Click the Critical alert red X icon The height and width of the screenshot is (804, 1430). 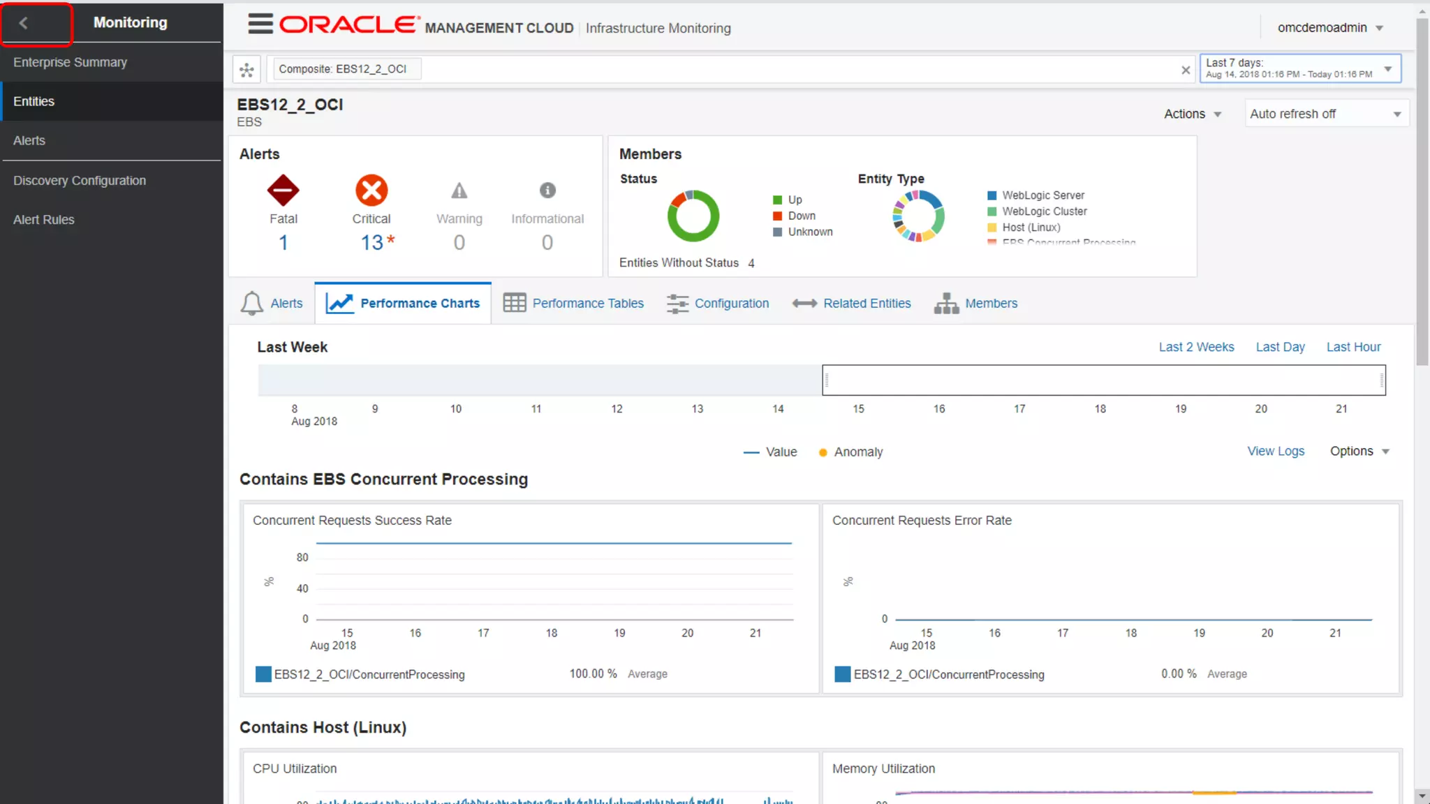pos(371,191)
